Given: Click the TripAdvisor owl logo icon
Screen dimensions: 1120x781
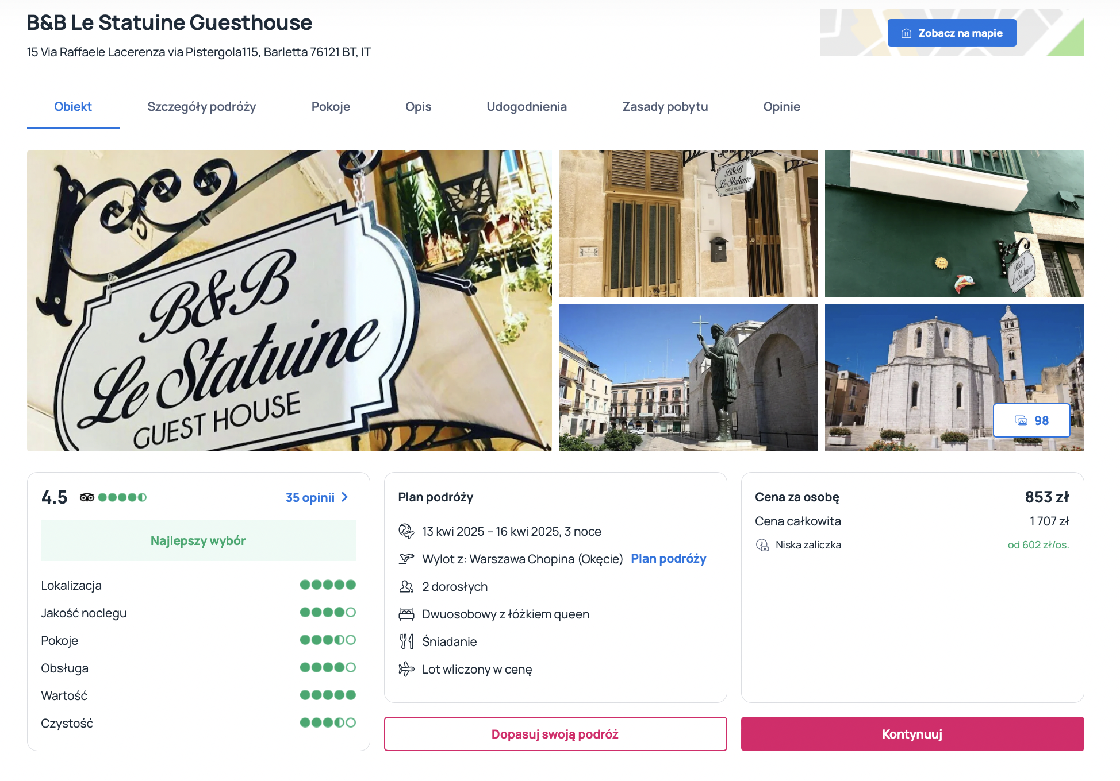Looking at the screenshot, I should [x=87, y=497].
